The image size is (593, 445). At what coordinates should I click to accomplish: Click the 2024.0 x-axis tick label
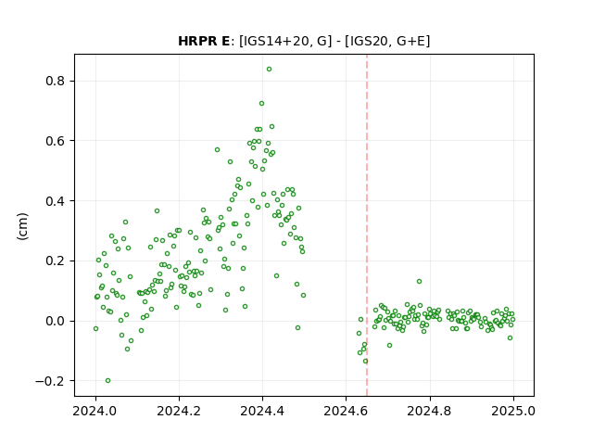click(x=95, y=411)
